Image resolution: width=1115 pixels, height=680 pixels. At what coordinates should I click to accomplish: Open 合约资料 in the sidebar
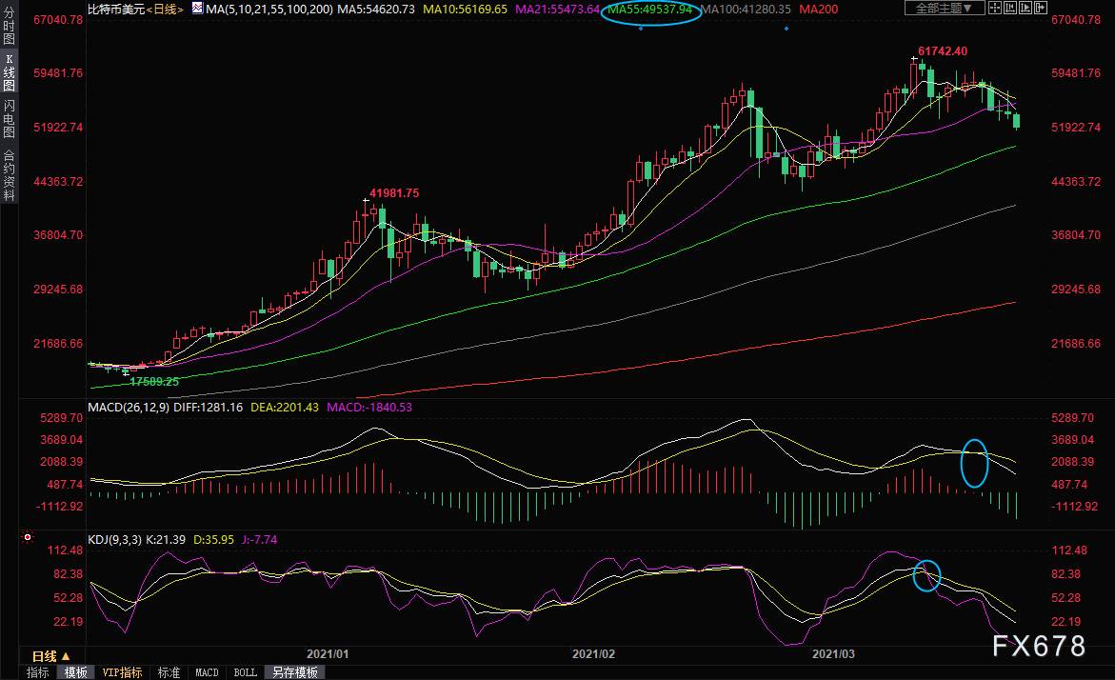click(x=9, y=175)
